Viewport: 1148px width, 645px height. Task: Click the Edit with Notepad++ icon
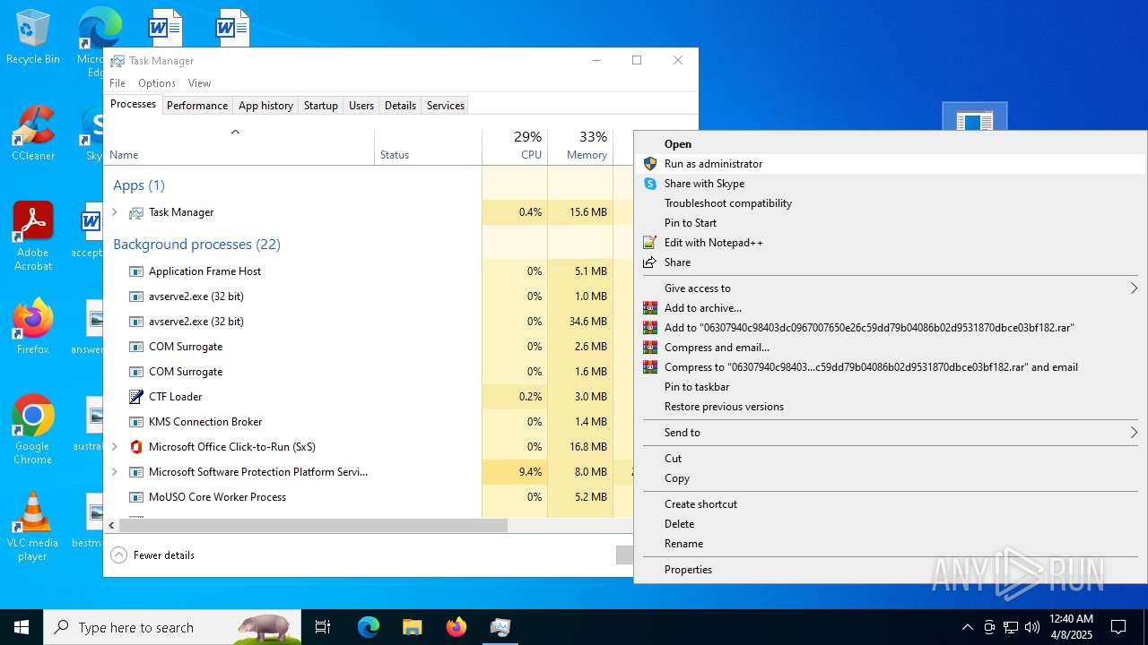click(x=650, y=243)
